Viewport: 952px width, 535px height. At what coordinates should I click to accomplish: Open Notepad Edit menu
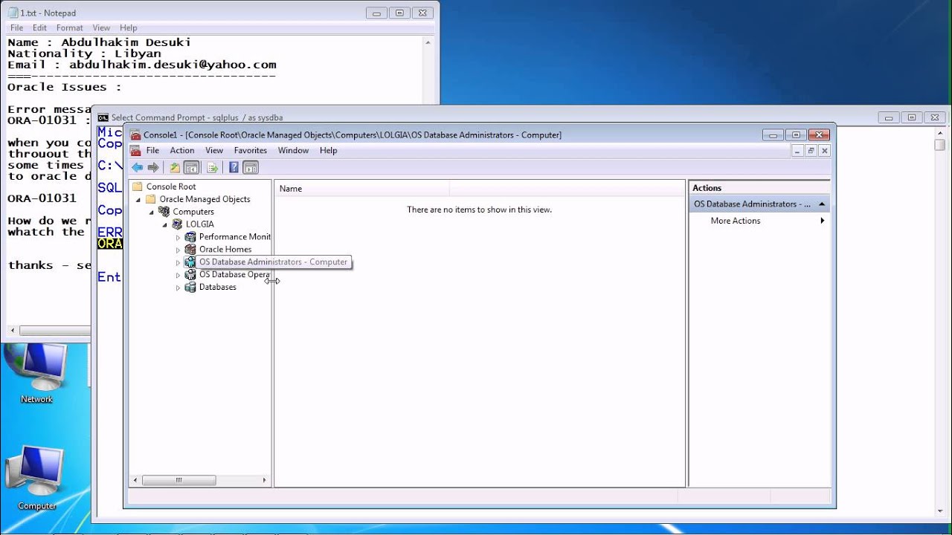coord(39,27)
